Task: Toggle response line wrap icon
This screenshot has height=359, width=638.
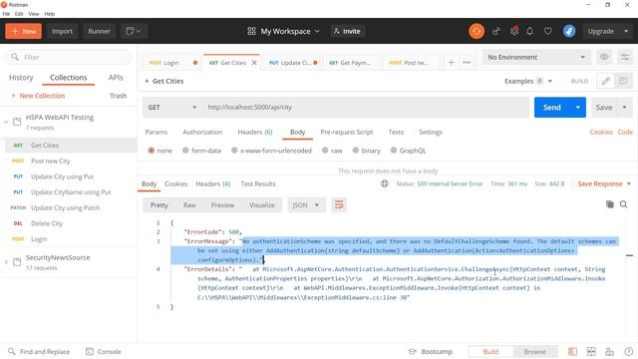Action: 339,204
